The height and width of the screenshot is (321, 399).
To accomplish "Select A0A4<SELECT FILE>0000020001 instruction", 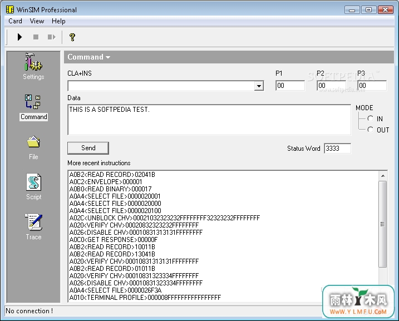I will [115, 196].
